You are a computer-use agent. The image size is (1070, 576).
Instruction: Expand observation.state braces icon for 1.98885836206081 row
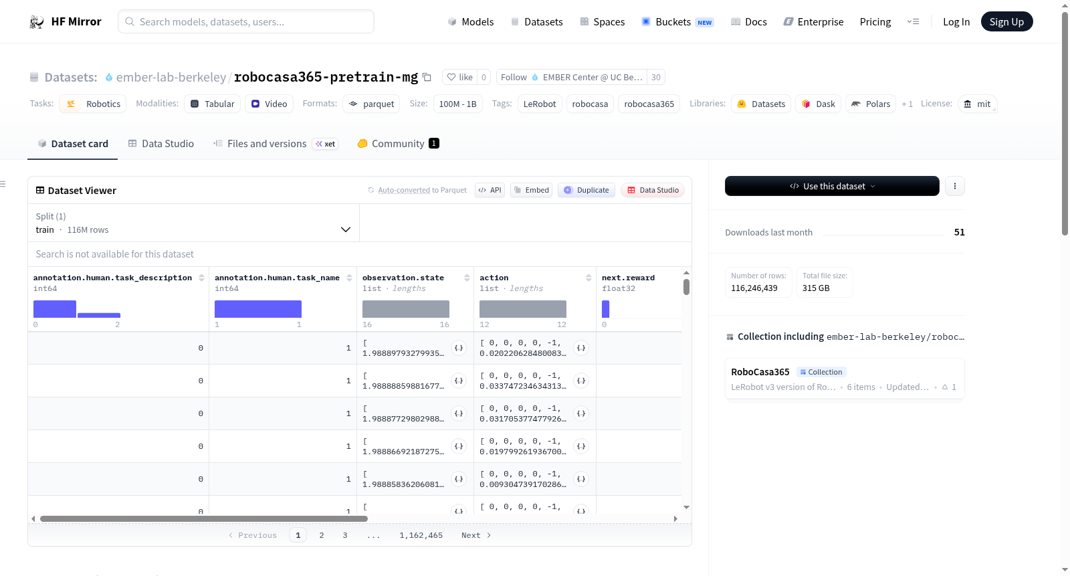point(459,479)
